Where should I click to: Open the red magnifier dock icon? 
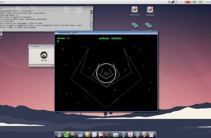click(x=101, y=134)
